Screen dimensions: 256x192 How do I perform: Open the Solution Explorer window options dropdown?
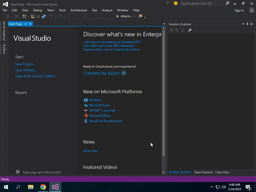(243, 24)
